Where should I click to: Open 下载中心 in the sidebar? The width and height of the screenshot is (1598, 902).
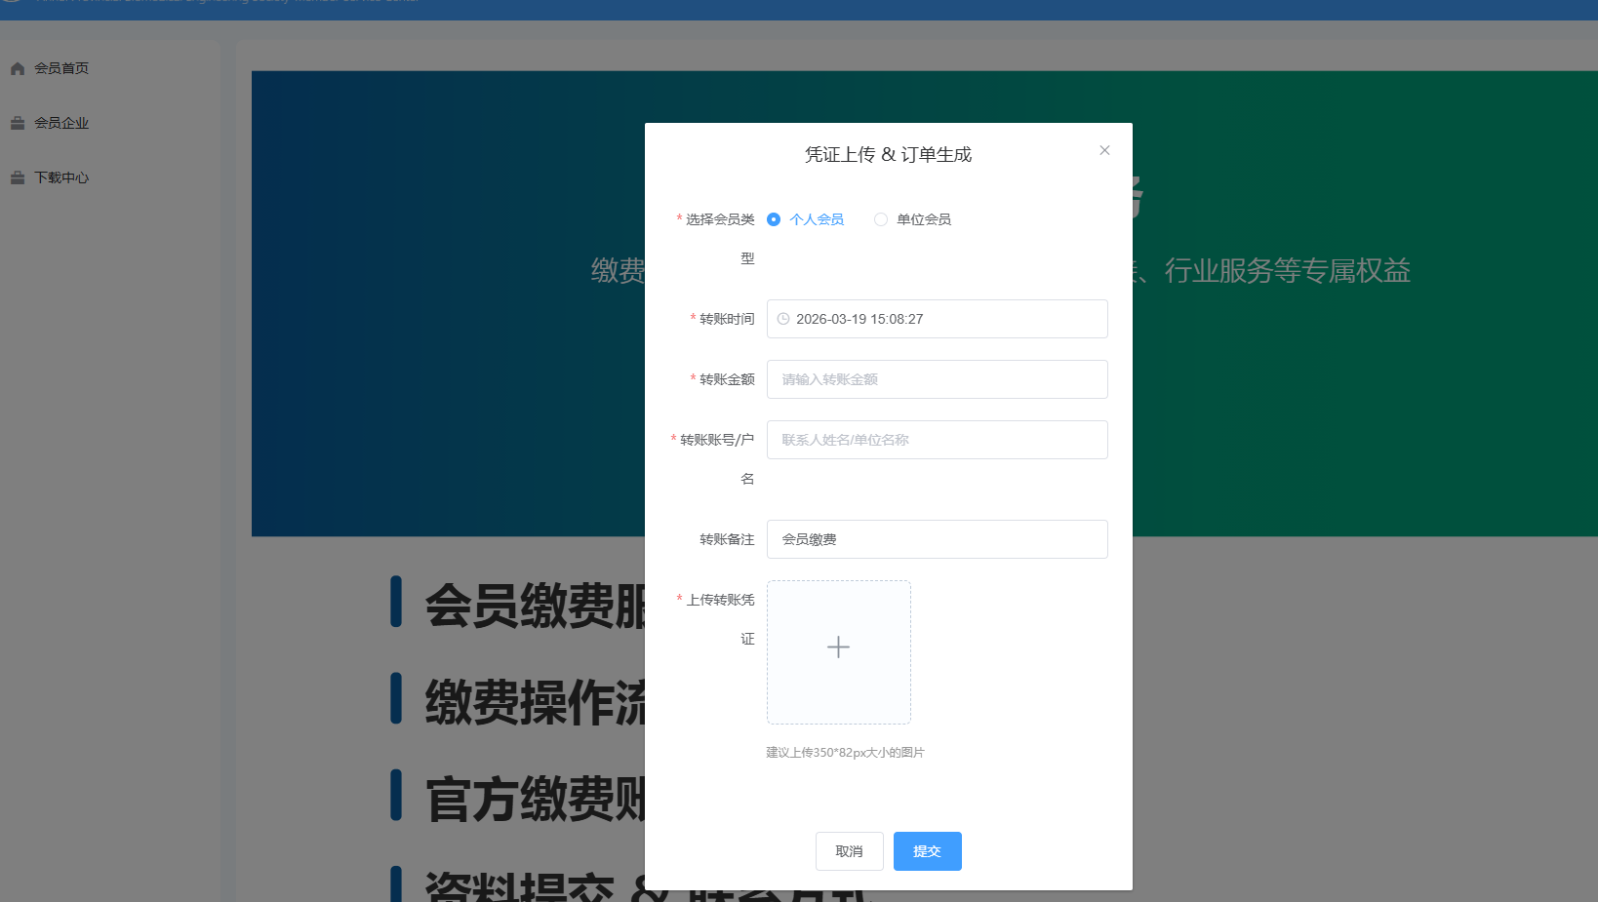(61, 177)
